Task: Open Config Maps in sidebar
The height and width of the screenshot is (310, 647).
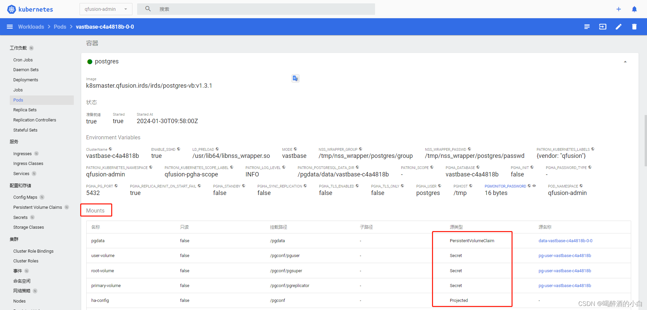Action: [x=25, y=197]
